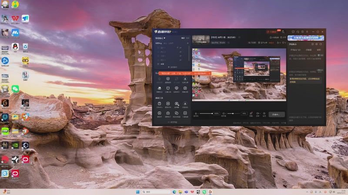Open the smiling shield tool icon
This screenshot has height=195, width=348.
click(168, 88)
